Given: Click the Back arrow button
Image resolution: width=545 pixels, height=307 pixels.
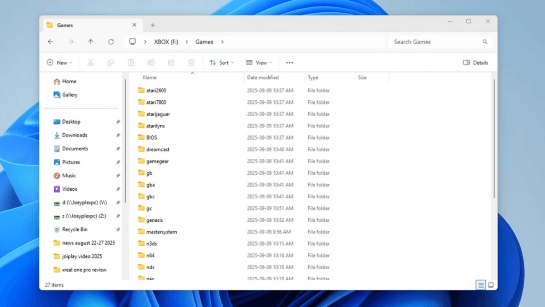Looking at the screenshot, I should pos(51,42).
